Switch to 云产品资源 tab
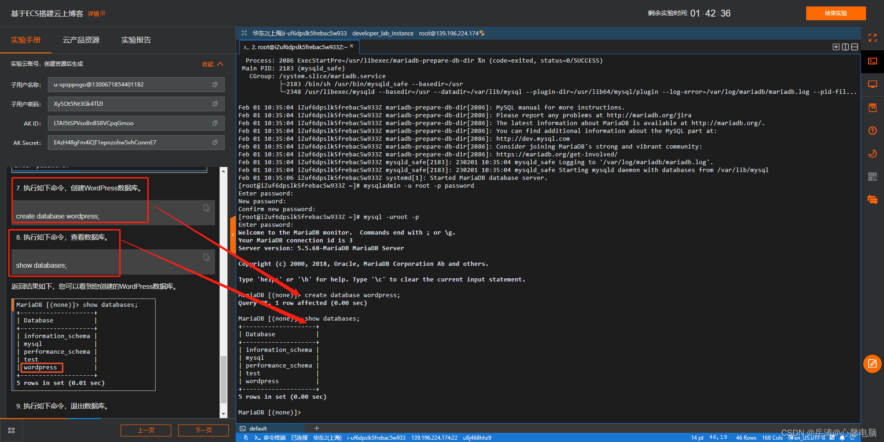The height and width of the screenshot is (442, 884). click(x=81, y=40)
